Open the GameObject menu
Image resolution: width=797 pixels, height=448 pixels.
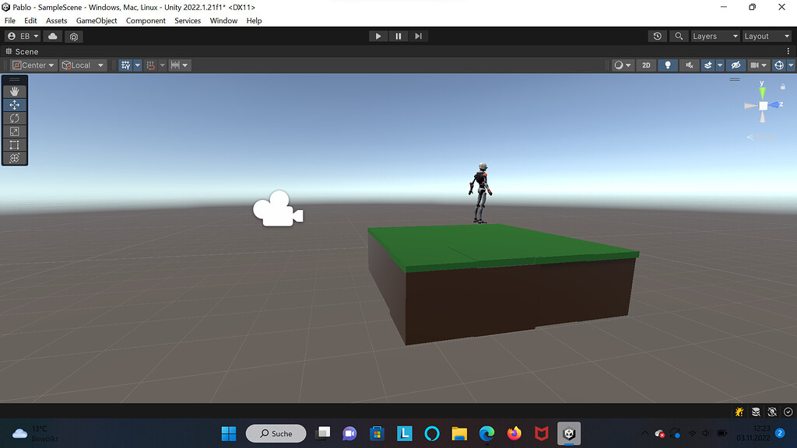point(97,20)
